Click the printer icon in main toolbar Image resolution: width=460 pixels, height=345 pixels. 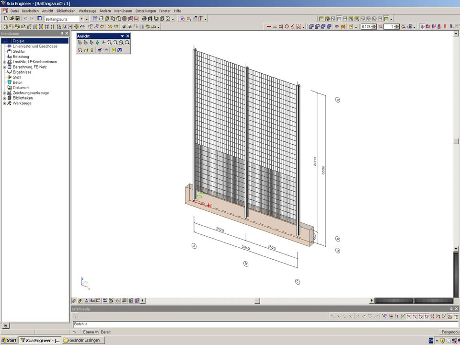[x=144, y=19]
